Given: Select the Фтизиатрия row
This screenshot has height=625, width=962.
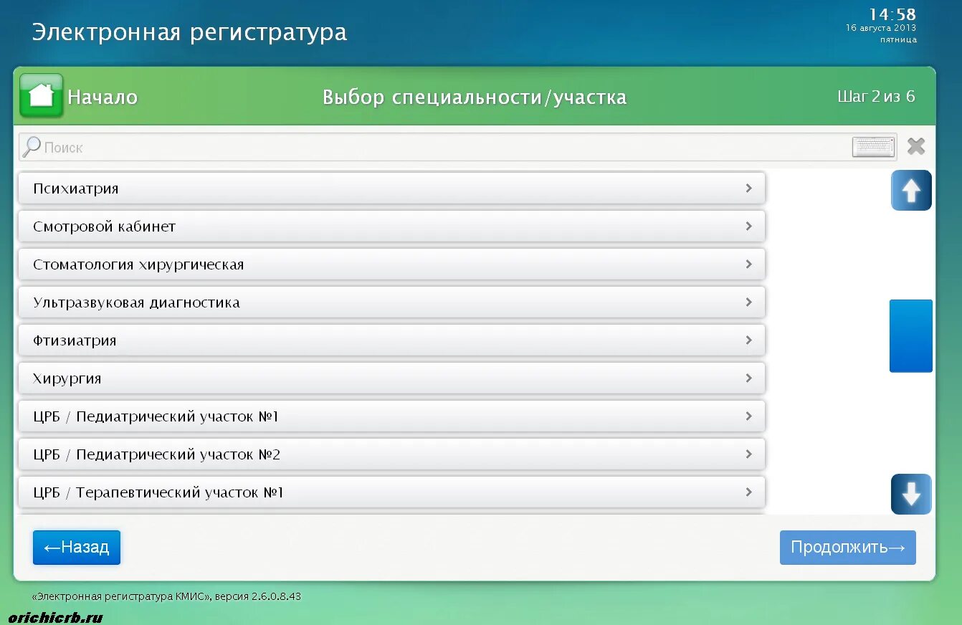Looking at the screenshot, I should tap(391, 340).
